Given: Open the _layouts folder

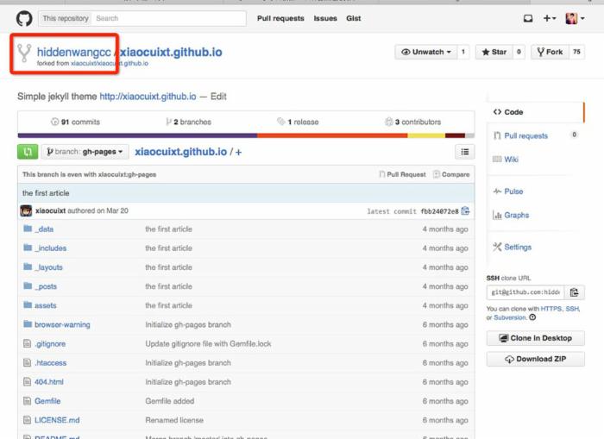Looking at the screenshot, I should click(48, 267).
